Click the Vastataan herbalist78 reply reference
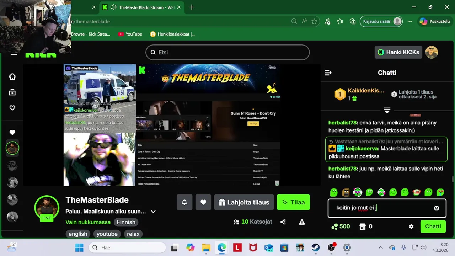Viewport: 455px width, 256px height. 386,141
